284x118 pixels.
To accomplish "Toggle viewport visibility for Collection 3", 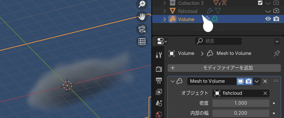I will [268, 3].
